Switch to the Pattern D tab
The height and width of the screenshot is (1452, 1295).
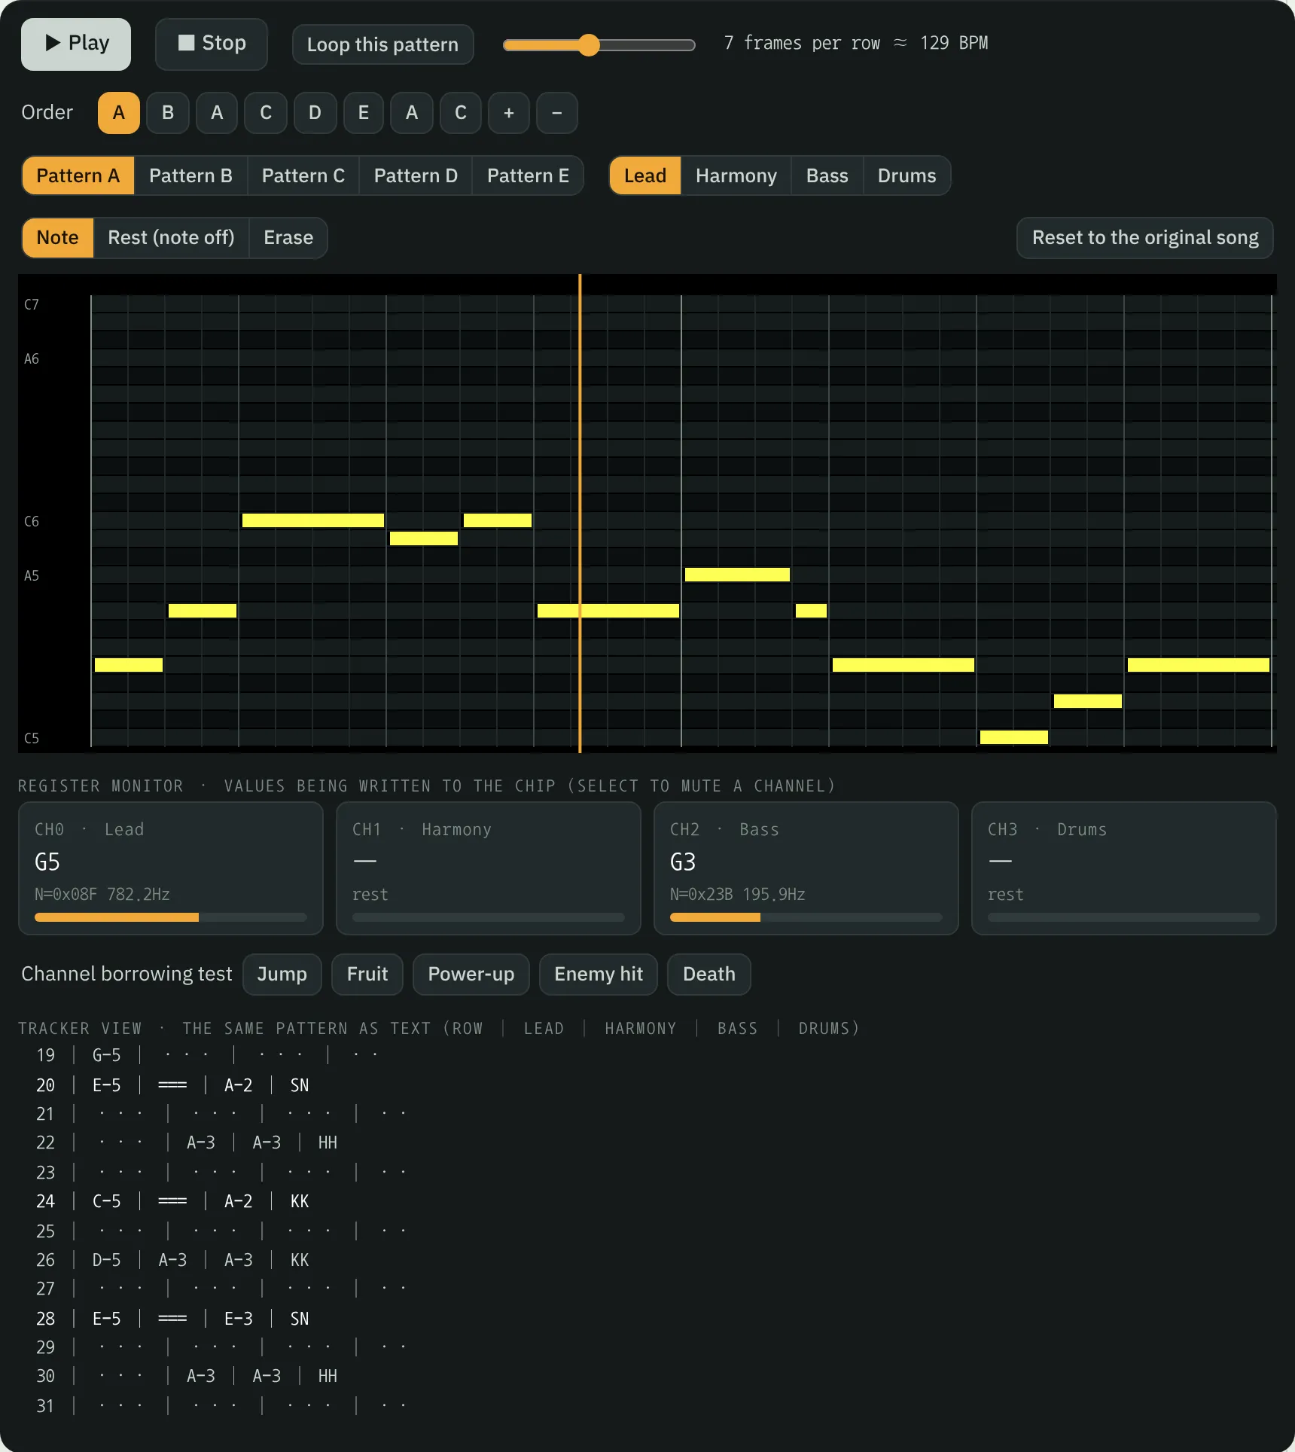[x=416, y=175]
